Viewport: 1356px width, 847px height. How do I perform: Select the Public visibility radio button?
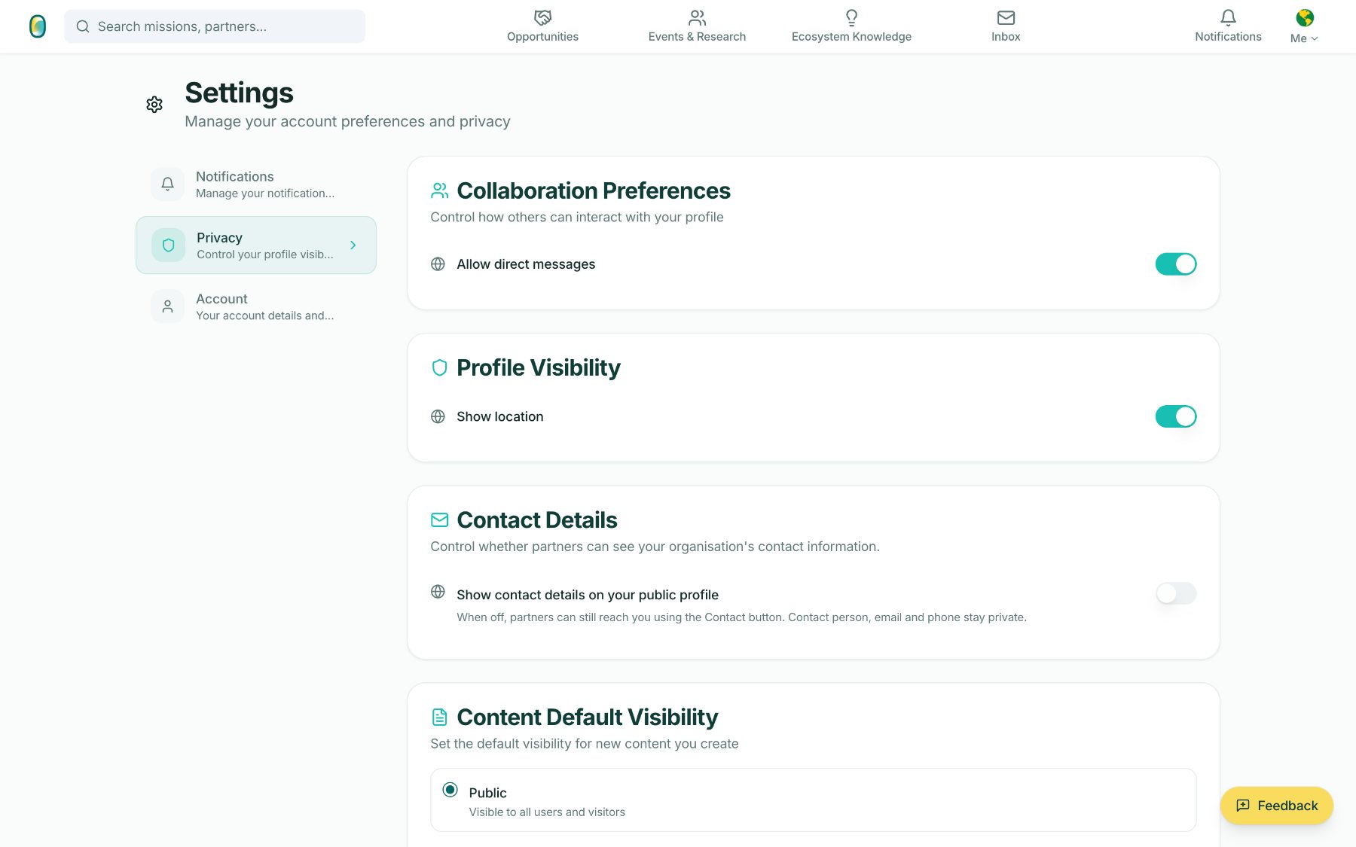[x=450, y=790]
